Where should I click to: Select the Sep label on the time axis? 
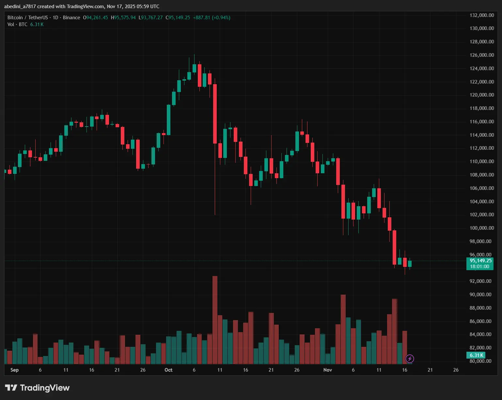pyautogui.click(x=14, y=370)
